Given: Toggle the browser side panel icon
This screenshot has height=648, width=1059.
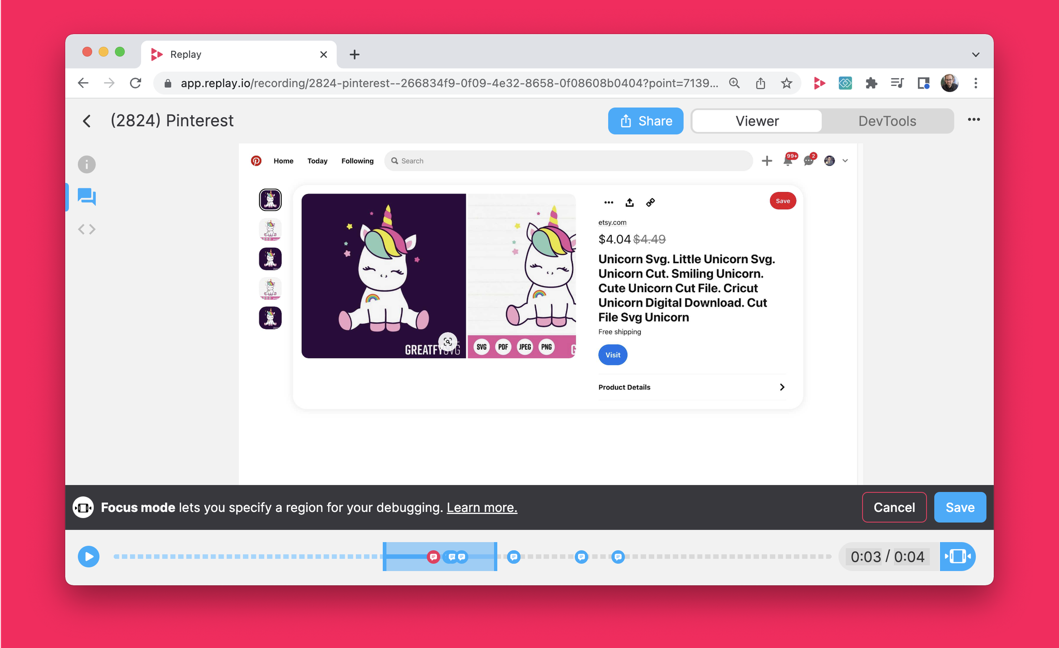Looking at the screenshot, I should point(924,83).
